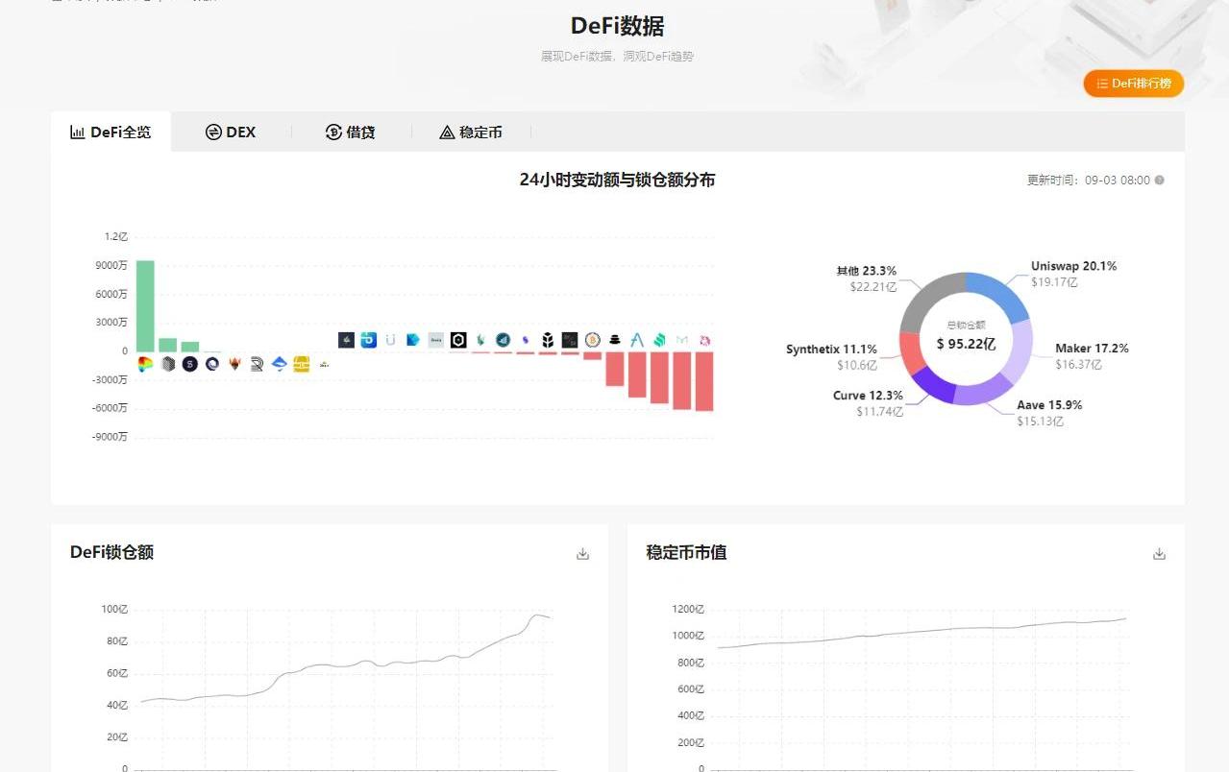Download the DeFi锁仓额 chart data
This screenshot has width=1229, height=772.
coord(582,554)
